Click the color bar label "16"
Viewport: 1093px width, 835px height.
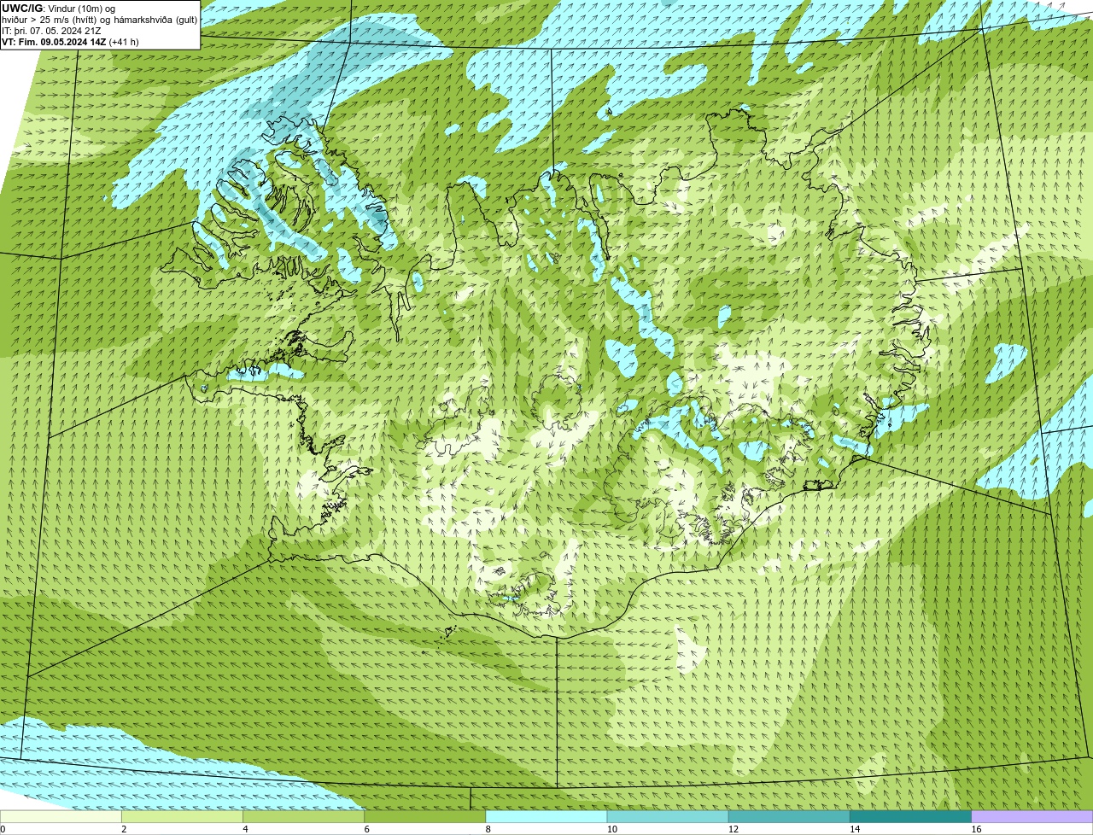click(x=976, y=829)
